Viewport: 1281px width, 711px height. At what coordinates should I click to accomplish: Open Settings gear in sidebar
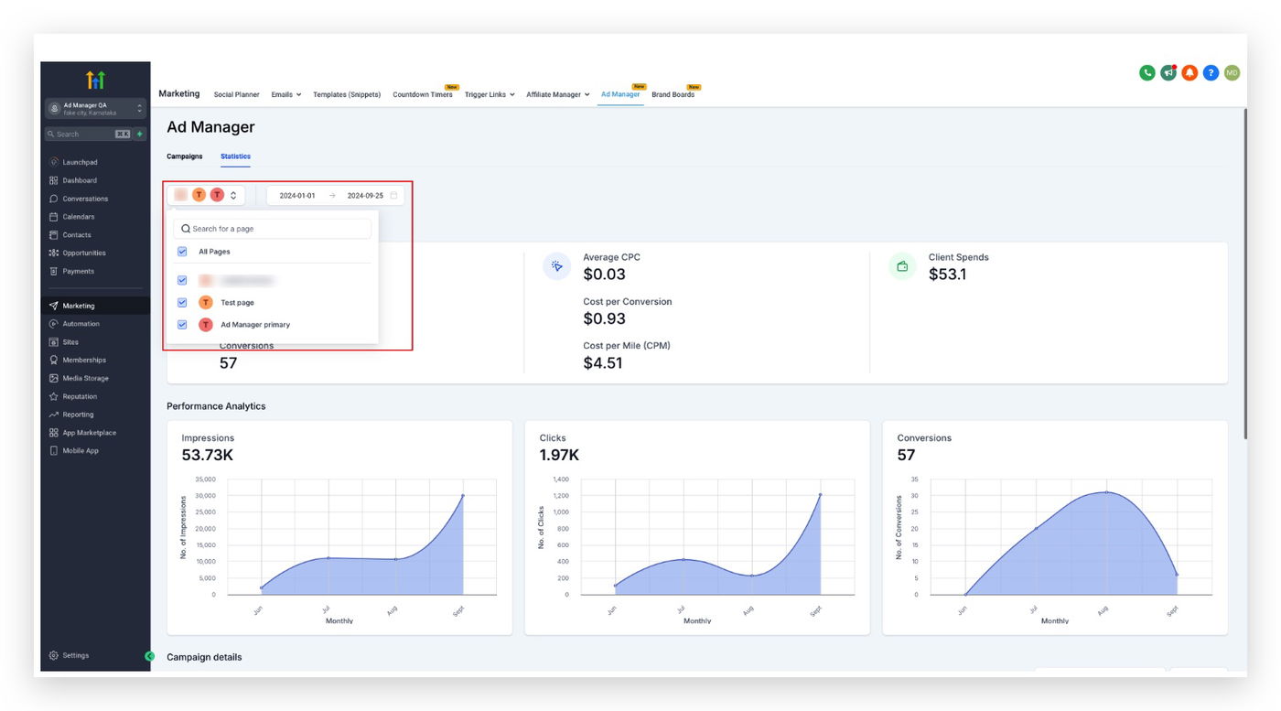coord(70,655)
